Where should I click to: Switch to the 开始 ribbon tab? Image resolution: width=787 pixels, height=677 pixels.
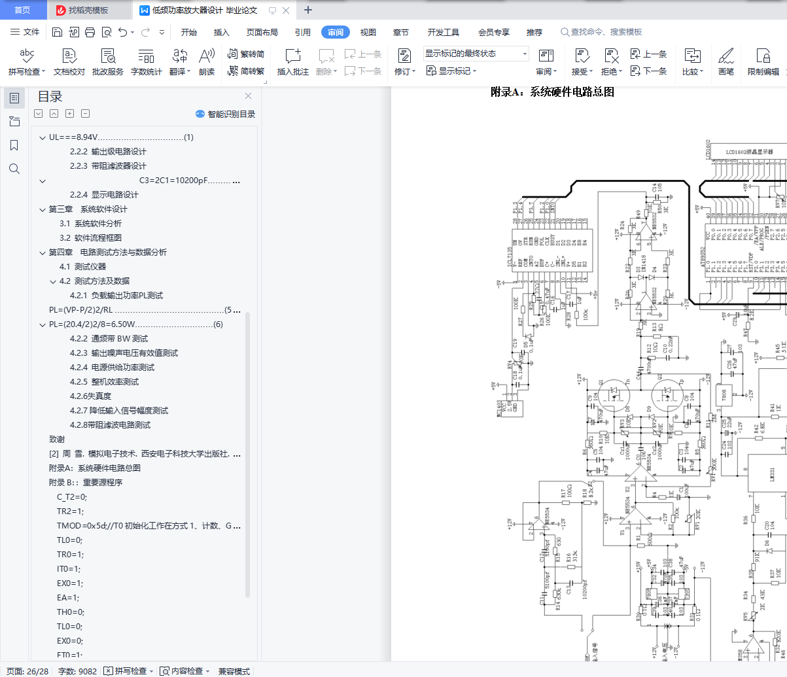coord(189,32)
